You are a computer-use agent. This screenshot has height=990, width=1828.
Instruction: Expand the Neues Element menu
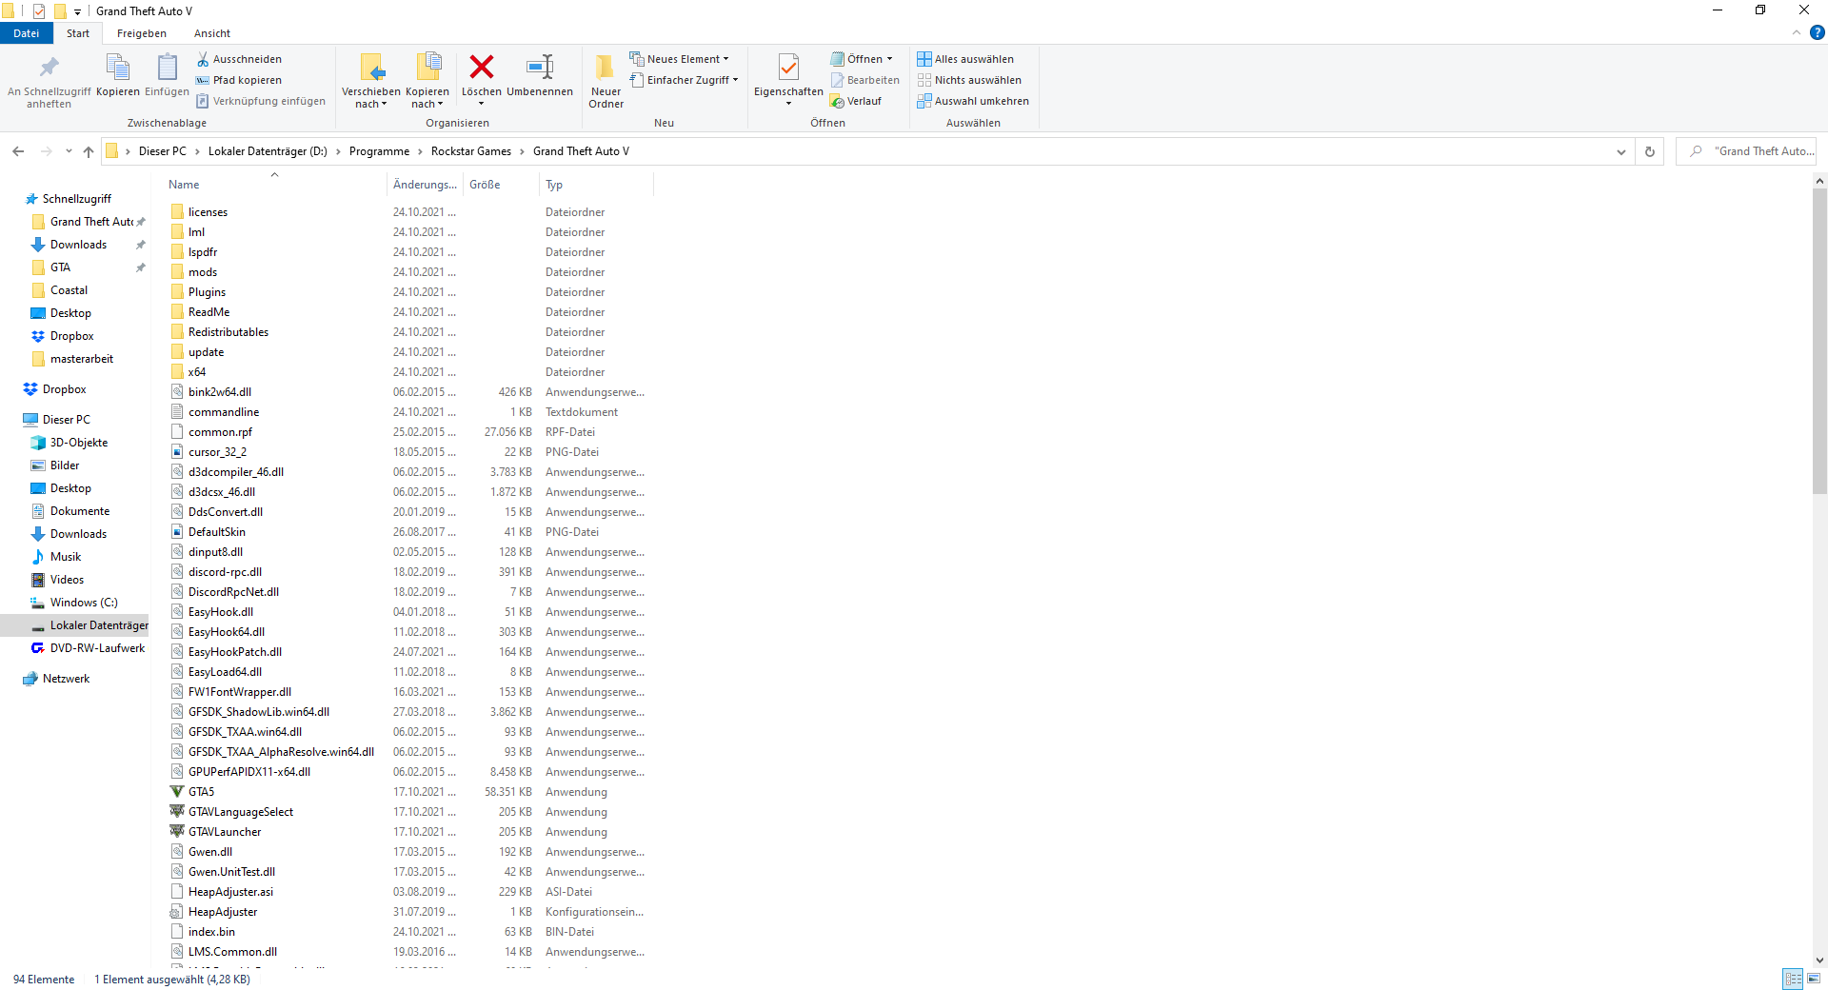(680, 59)
